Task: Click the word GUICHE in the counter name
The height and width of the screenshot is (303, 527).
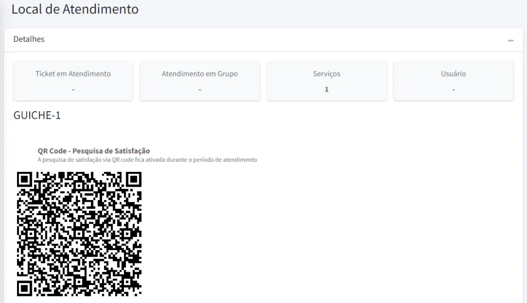Action: coord(32,115)
